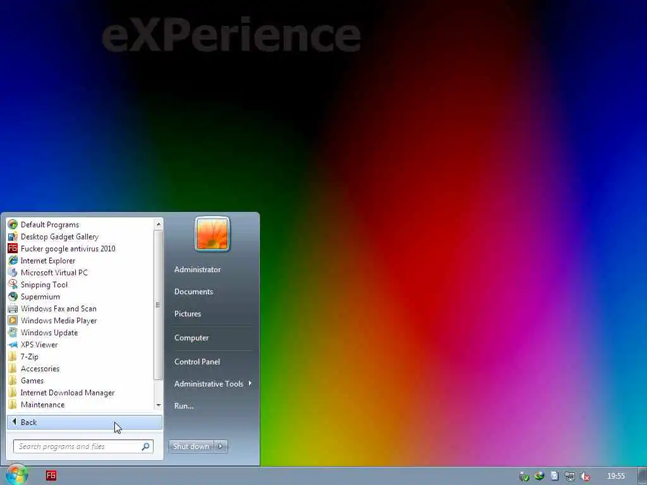Click the Shut down button
647x485 pixels.
click(191, 446)
